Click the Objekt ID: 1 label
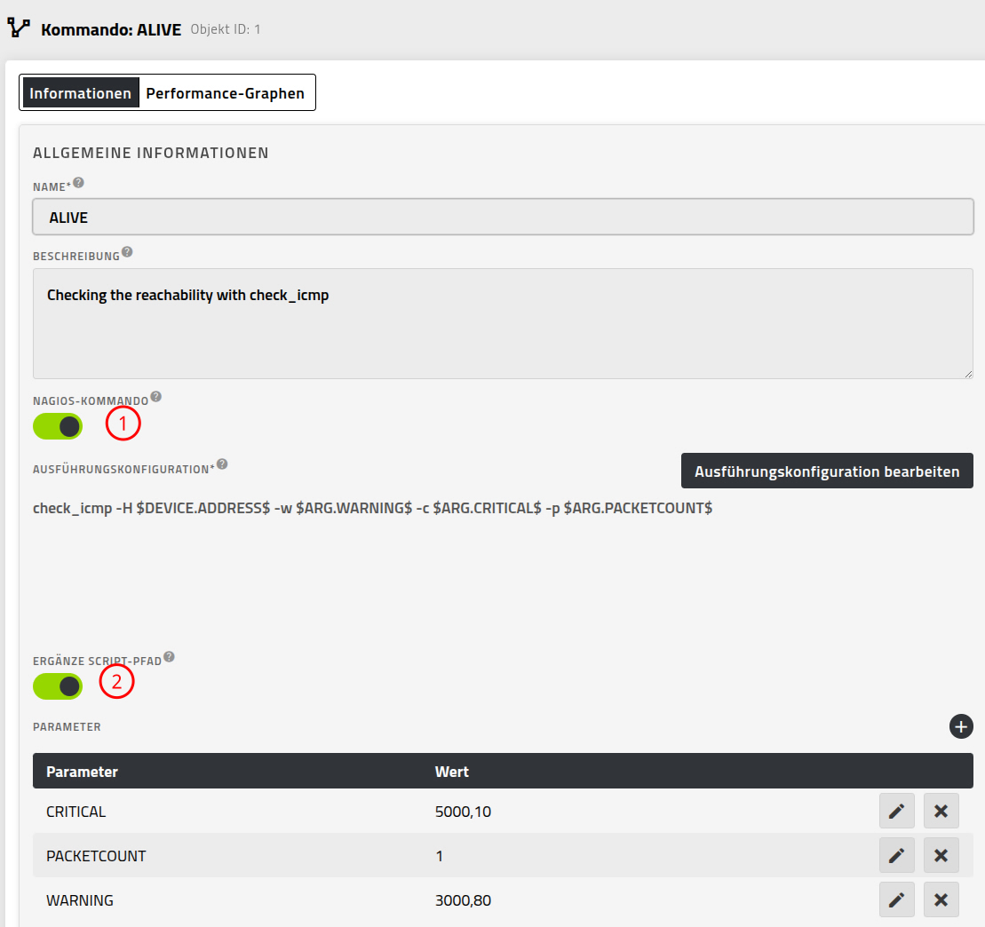The width and height of the screenshot is (985, 927). point(226,29)
